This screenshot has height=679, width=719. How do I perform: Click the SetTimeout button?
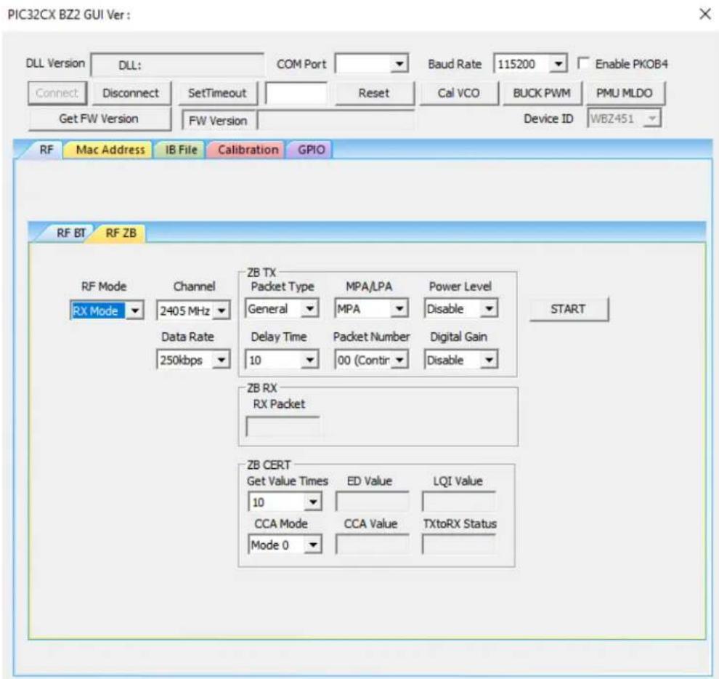(217, 93)
